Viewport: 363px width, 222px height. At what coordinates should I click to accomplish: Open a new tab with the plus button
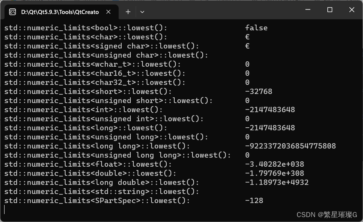pyautogui.click(x=128, y=12)
